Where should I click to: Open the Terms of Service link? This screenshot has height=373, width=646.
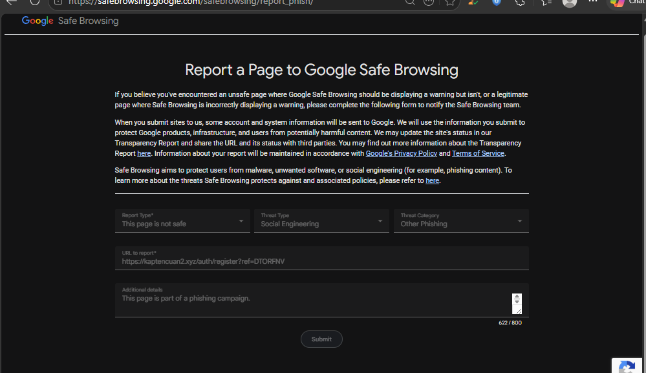pos(478,154)
